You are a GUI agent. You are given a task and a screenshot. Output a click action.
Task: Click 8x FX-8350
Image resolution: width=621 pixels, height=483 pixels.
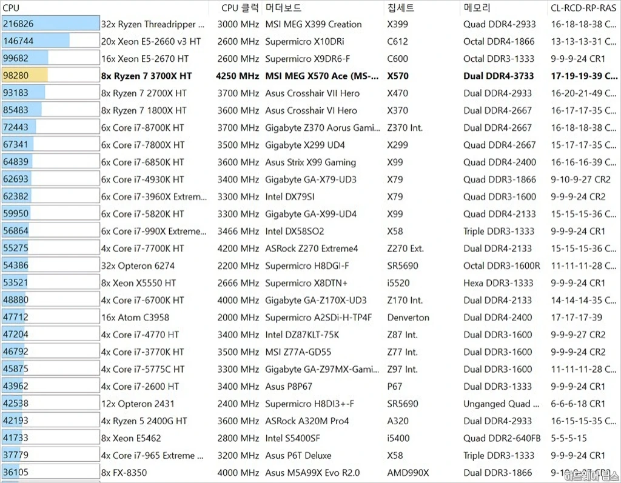tap(124, 473)
